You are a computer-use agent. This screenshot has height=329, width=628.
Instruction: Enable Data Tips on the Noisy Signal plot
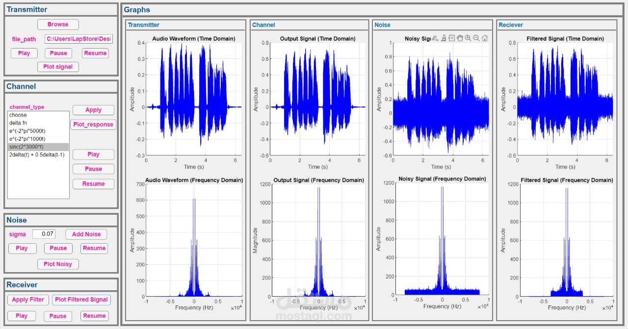point(452,38)
